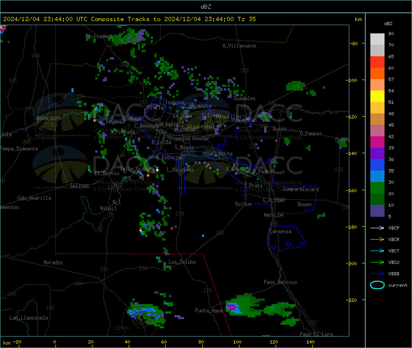The height and width of the screenshot is (348, 412).
Task: Click the magenta storm core near Punta_Agua
Action: 232,306
